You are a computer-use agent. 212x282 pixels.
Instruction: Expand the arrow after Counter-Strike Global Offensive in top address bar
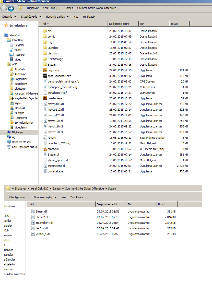point(118,8)
